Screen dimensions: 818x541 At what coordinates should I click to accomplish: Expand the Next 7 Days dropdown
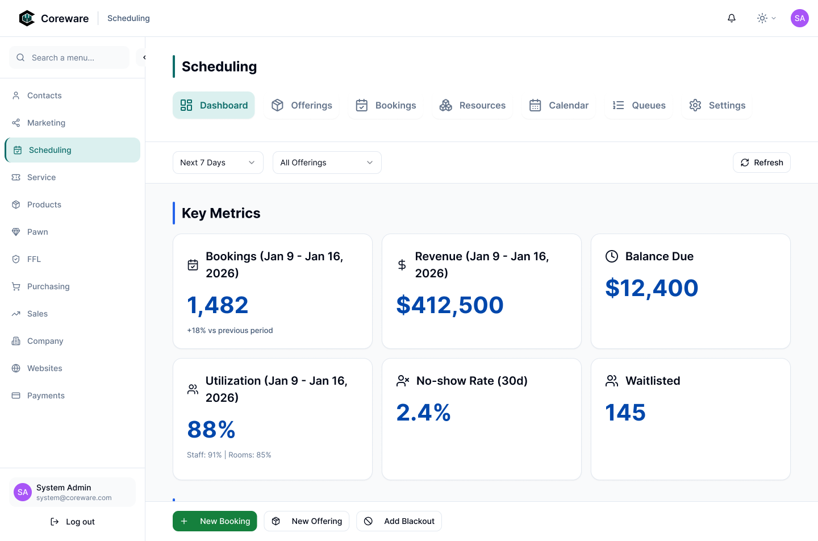click(x=218, y=163)
